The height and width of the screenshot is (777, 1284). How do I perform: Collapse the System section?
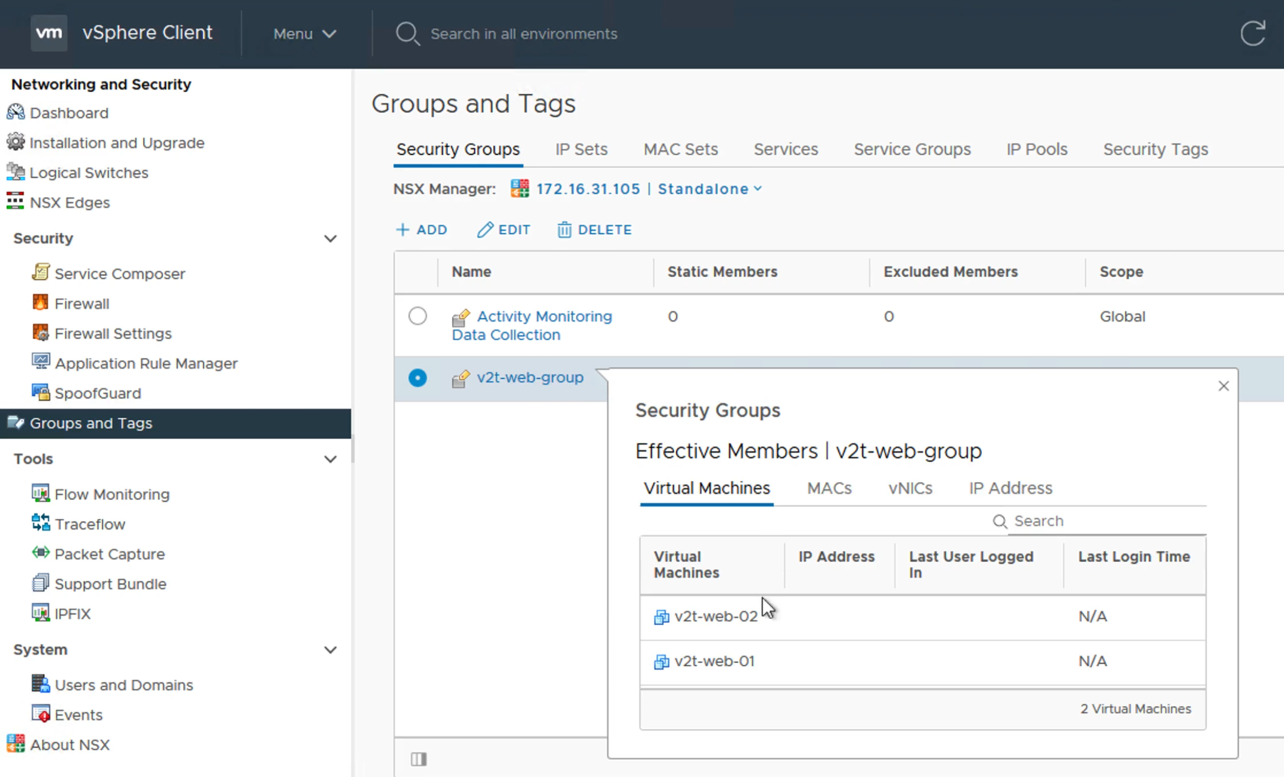click(331, 650)
